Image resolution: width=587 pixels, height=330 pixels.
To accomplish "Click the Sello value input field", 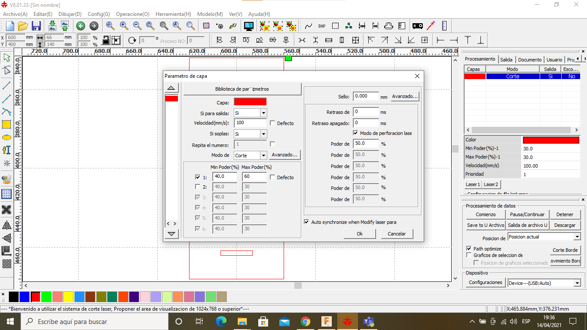I will [366, 96].
